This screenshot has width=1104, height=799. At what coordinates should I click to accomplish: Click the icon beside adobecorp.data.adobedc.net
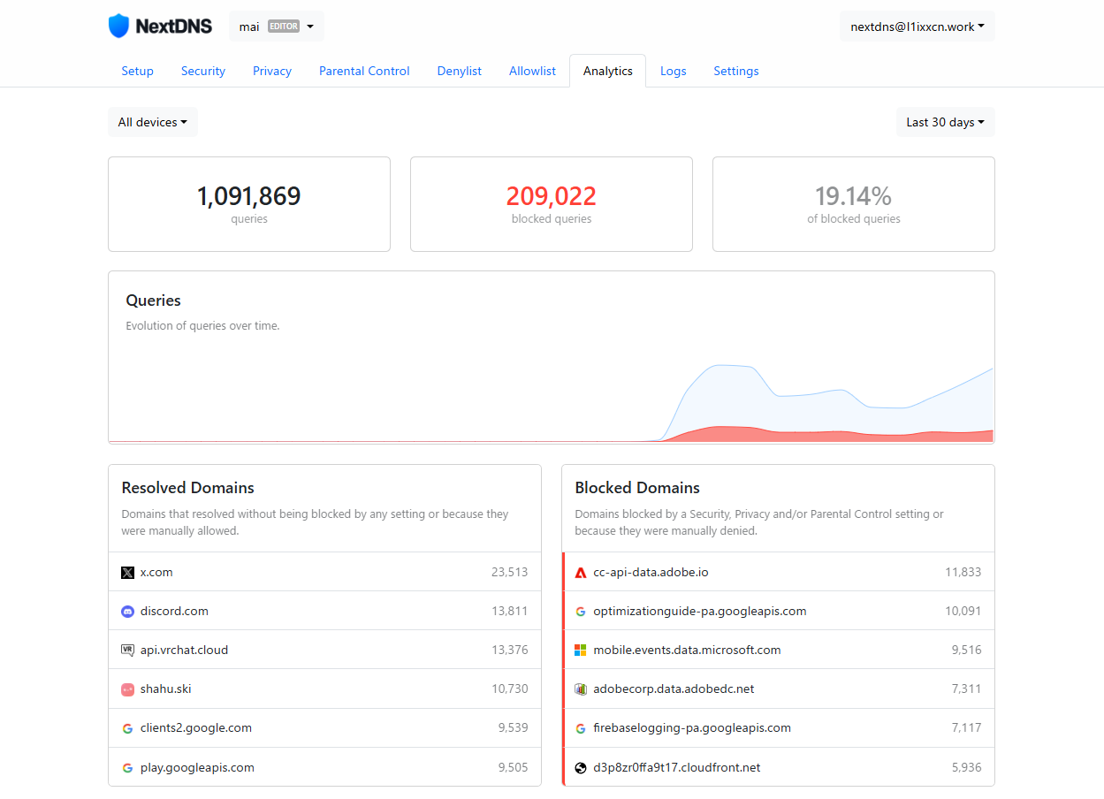(x=581, y=689)
